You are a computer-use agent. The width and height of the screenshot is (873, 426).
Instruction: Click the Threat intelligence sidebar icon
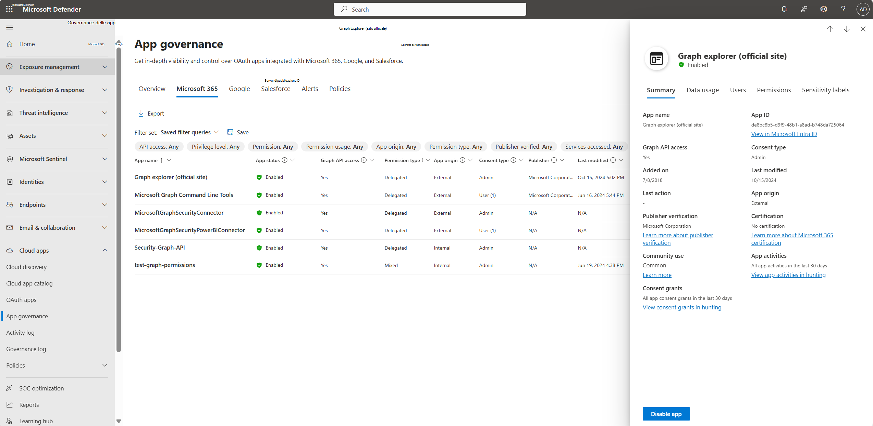(x=10, y=113)
